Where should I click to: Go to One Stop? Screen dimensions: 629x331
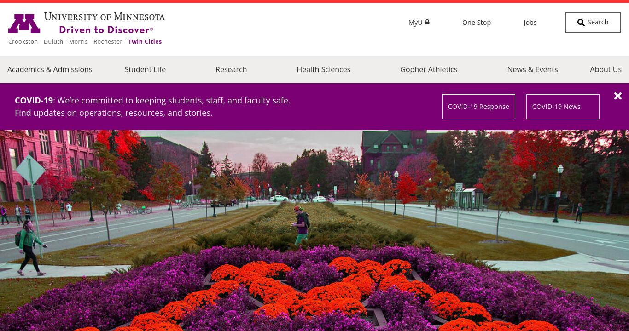click(x=477, y=22)
